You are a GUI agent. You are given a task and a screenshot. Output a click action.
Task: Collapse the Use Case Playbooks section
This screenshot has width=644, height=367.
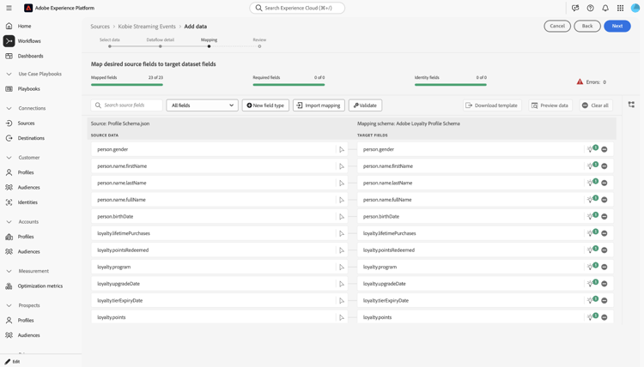[9, 74]
